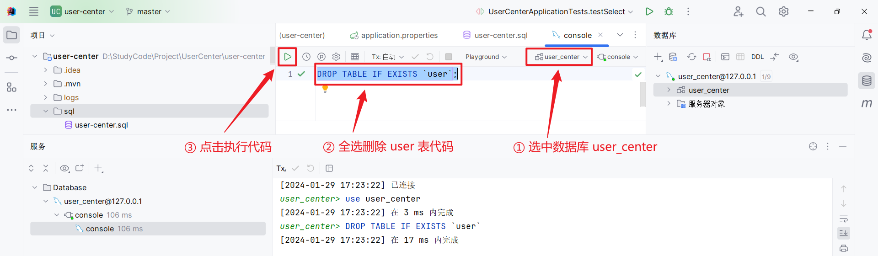Toggle view options eye icon in database panel

click(x=793, y=57)
